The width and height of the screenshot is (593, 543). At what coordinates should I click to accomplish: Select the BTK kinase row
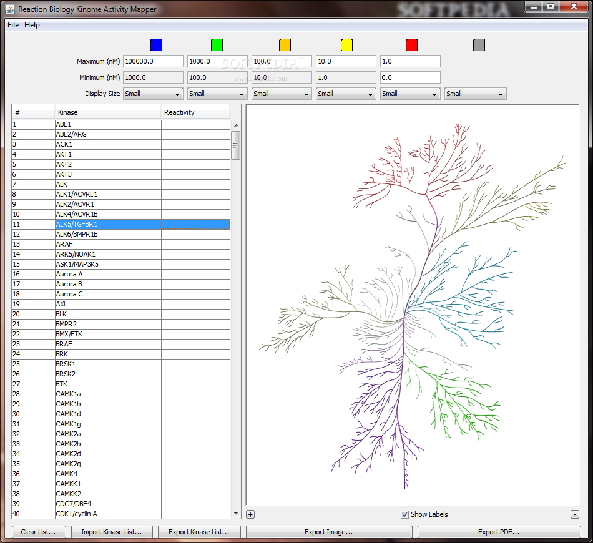(120, 384)
